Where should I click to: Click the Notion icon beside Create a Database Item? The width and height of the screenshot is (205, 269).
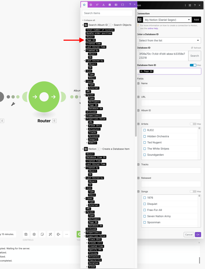(x=86, y=149)
